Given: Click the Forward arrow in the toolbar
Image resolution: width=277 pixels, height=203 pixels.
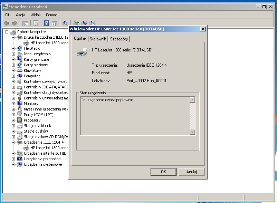Looking at the screenshot, I should coord(14,23).
